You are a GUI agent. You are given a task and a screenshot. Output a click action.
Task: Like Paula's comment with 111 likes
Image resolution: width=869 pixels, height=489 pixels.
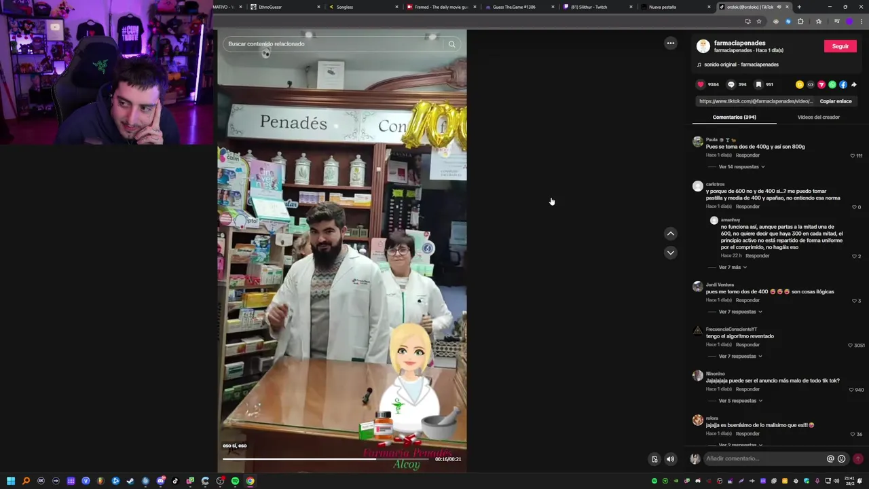(853, 156)
